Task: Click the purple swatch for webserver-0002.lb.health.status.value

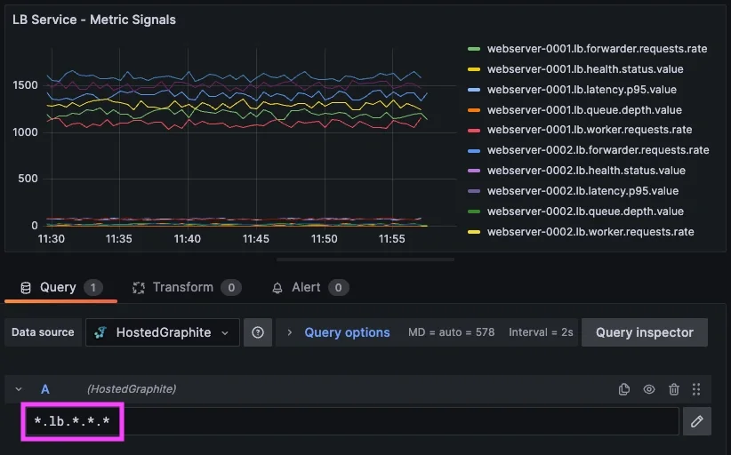Action: [474, 171]
